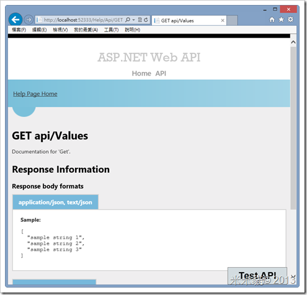This screenshot has width=307, height=295.
Task: Refresh the page with reload icon
Action: click(x=146, y=20)
